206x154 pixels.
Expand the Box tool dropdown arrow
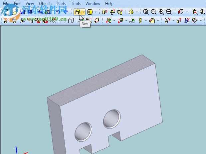[x=84, y=12]
